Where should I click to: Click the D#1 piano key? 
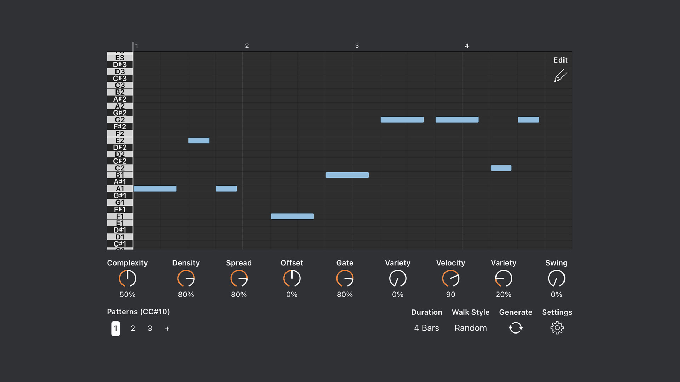point(120,230)
